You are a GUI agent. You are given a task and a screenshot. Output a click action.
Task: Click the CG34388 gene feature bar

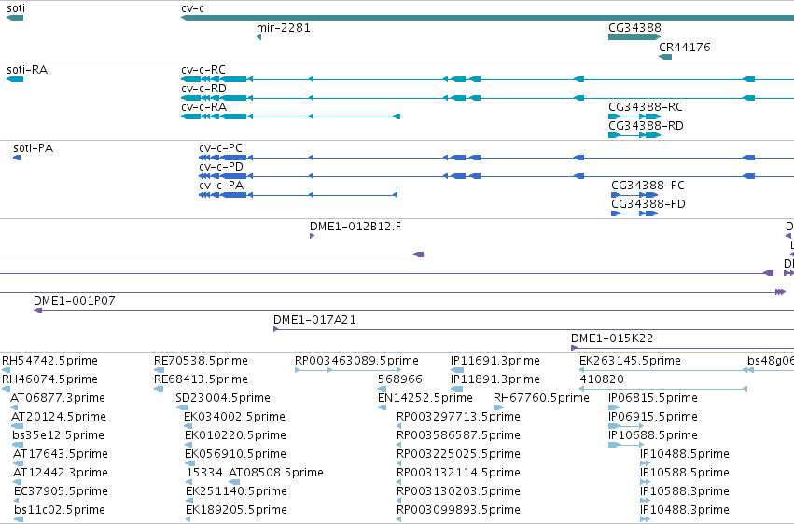pyautogui.click(x=634, y=37)
